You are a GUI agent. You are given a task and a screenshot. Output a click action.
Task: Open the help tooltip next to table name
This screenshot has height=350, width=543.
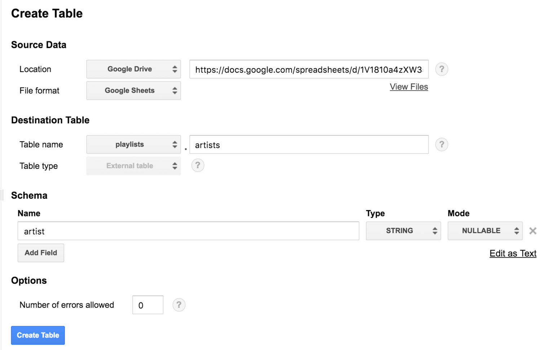pos(441,144)
